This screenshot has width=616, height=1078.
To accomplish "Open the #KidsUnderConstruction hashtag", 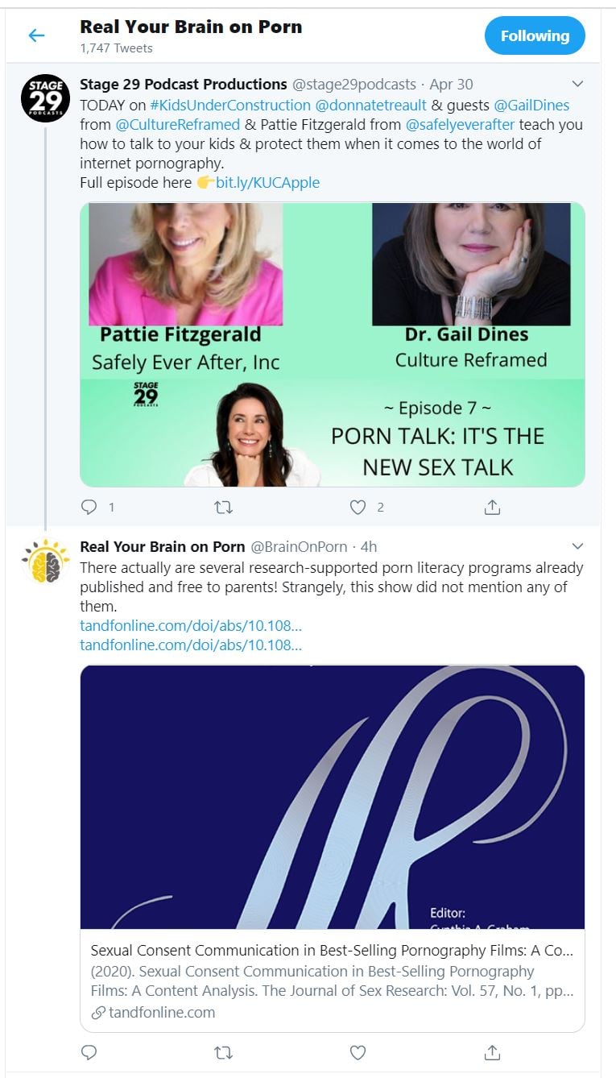I will coord(230,105).
